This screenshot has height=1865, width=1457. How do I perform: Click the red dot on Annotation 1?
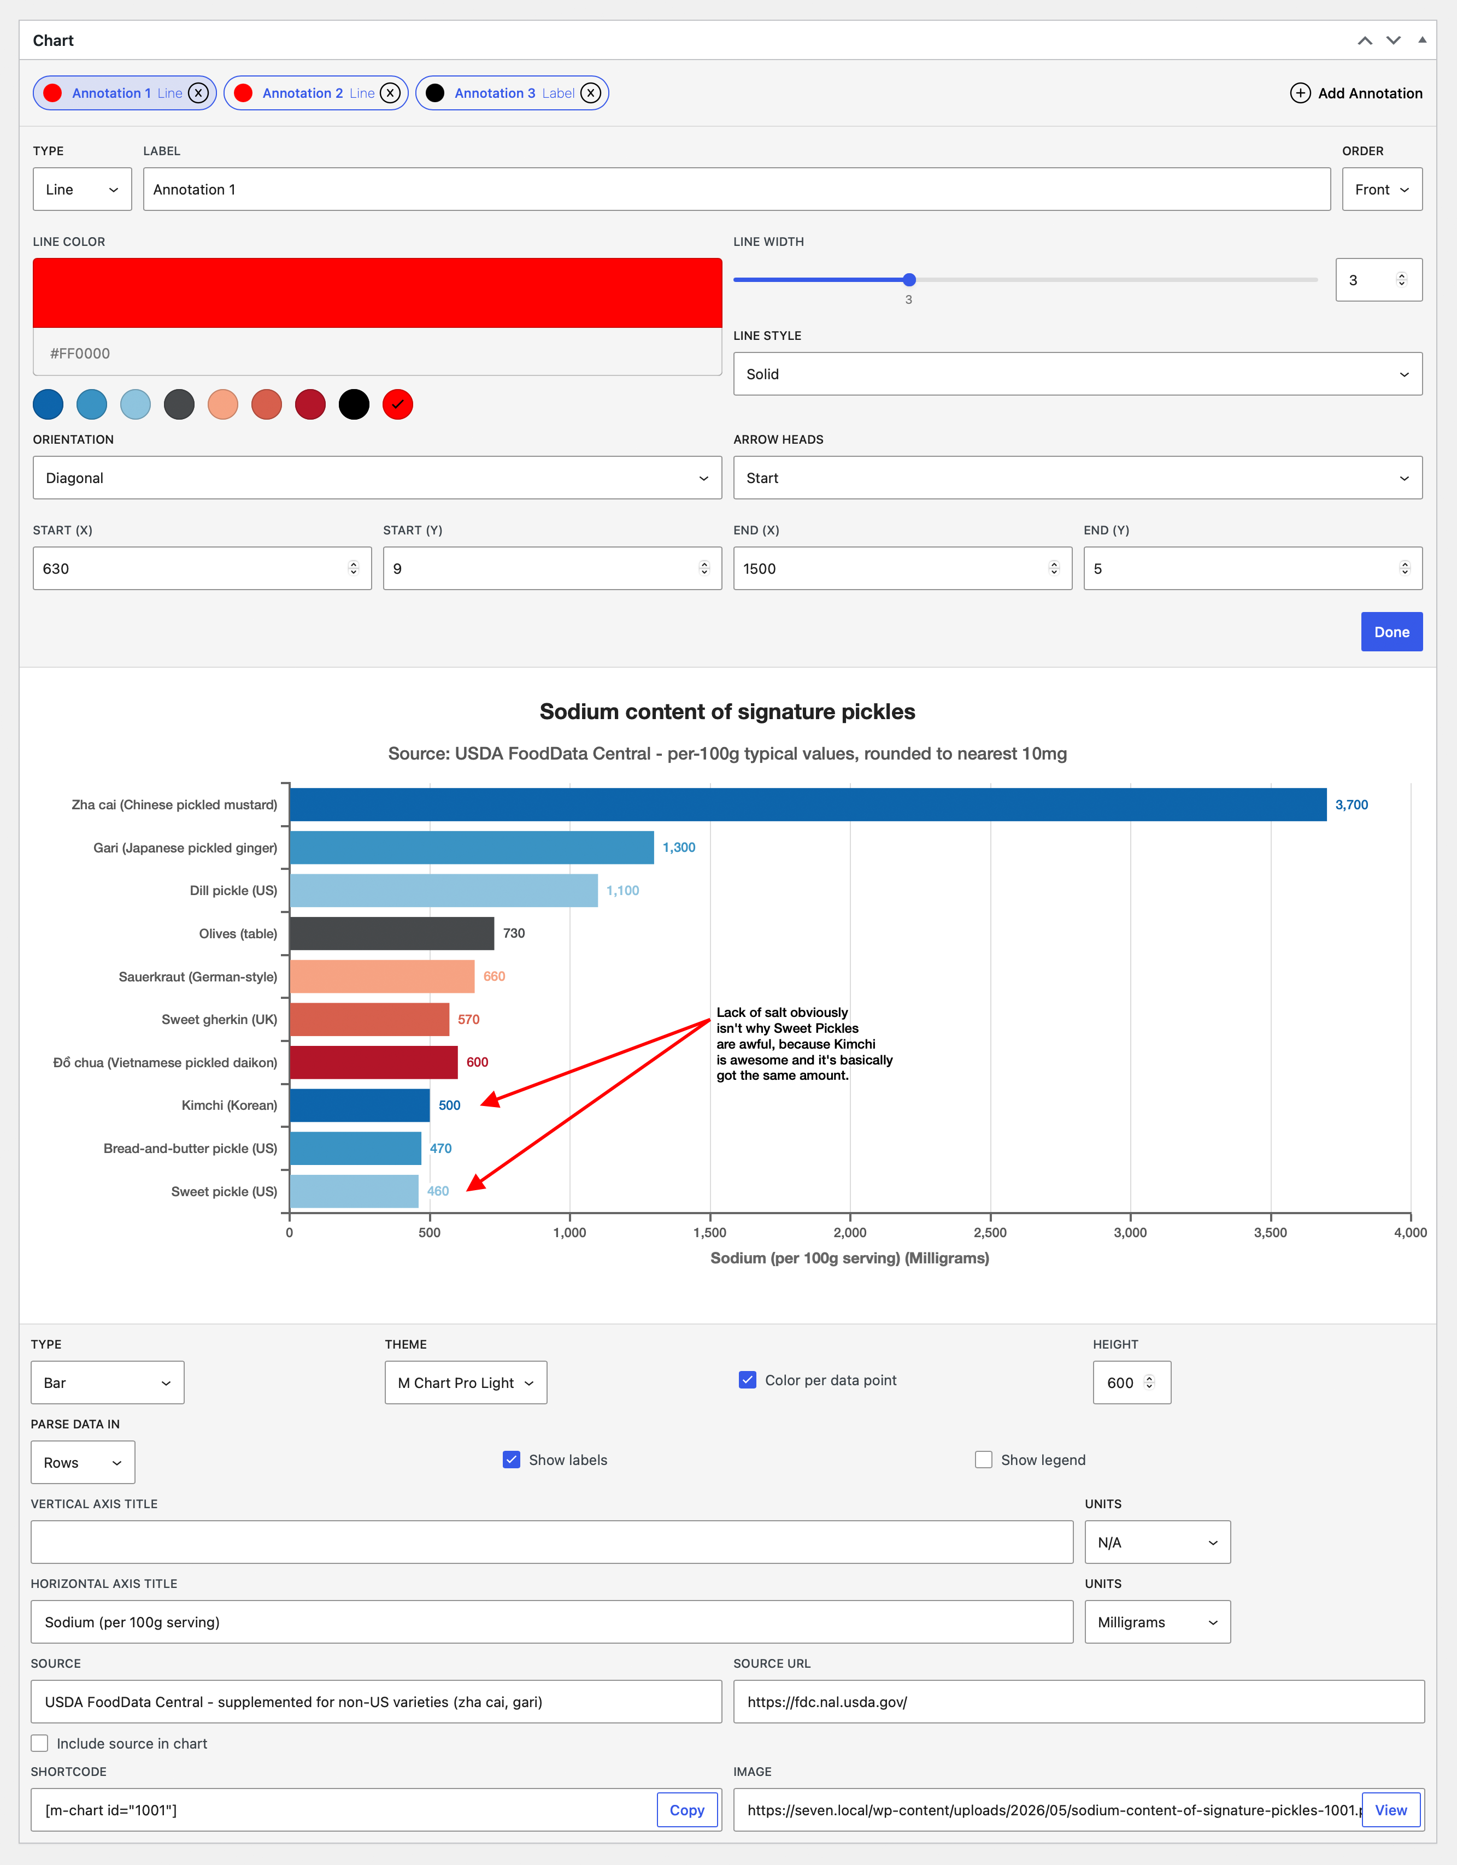[x=52, y=93]
